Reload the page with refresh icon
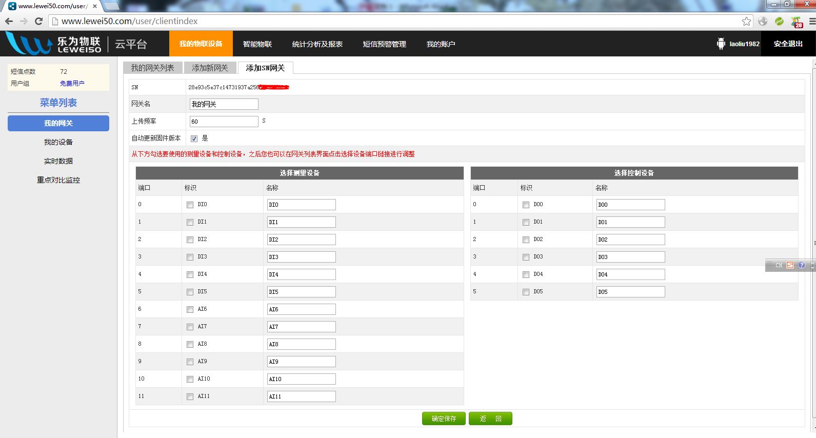 (x=38, y=21)
